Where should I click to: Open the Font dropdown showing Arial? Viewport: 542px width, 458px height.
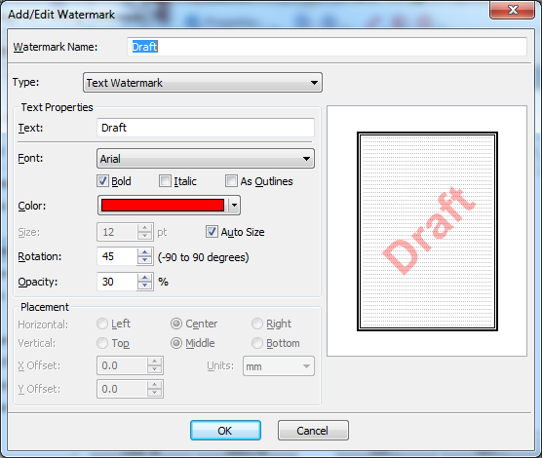pos(206,159)
